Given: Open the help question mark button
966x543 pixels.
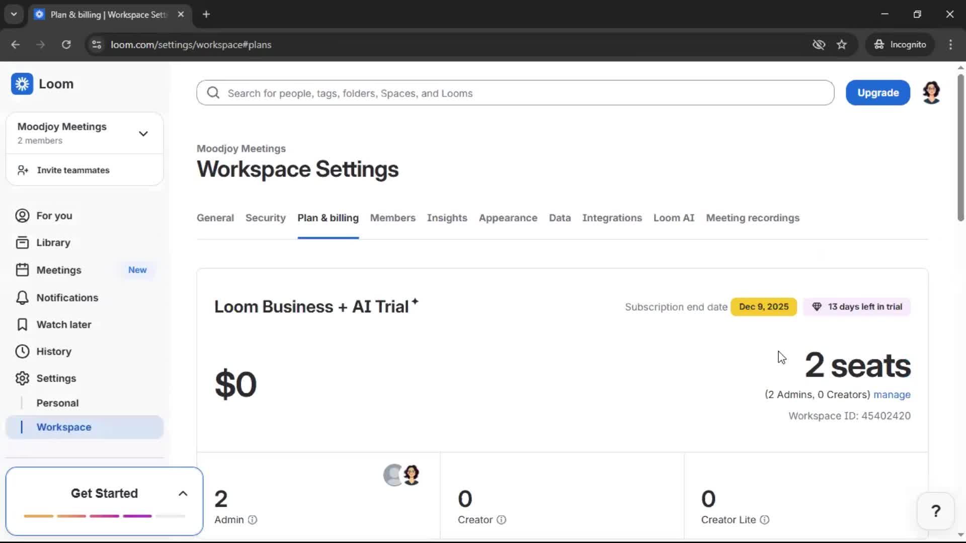Looking at the screenshot, I should coord(935,511).
